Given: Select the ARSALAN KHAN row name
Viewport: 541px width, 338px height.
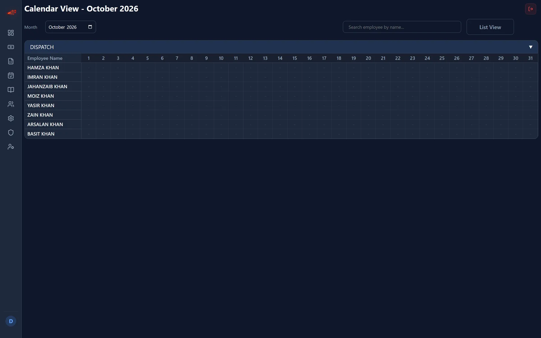Looking at the screenshot, I should [x=45, y=124].
